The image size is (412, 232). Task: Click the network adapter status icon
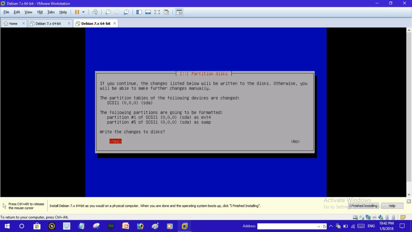(368, 217)
